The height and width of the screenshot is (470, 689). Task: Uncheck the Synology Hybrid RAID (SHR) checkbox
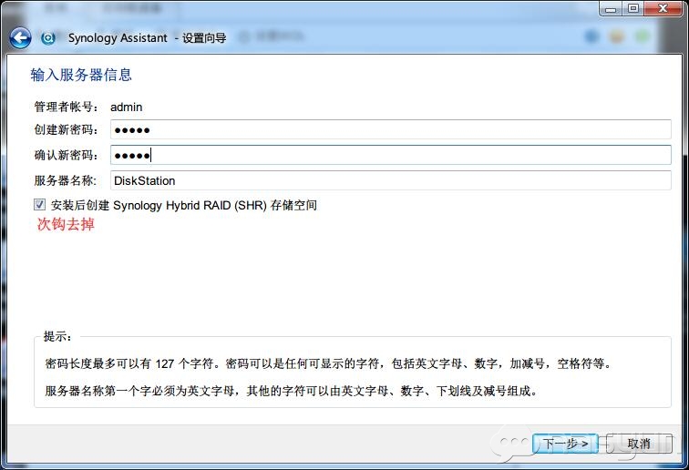tap(39, 204)
